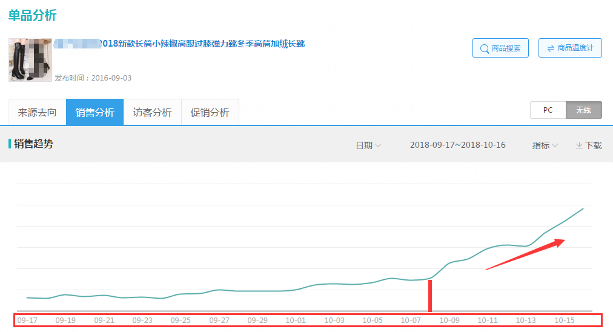Click the 销售趋势 section title

tap(33, 144)
